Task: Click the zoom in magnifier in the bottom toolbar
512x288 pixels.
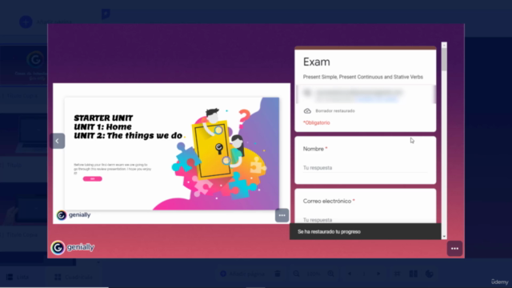Action: (x=330, y=274)
